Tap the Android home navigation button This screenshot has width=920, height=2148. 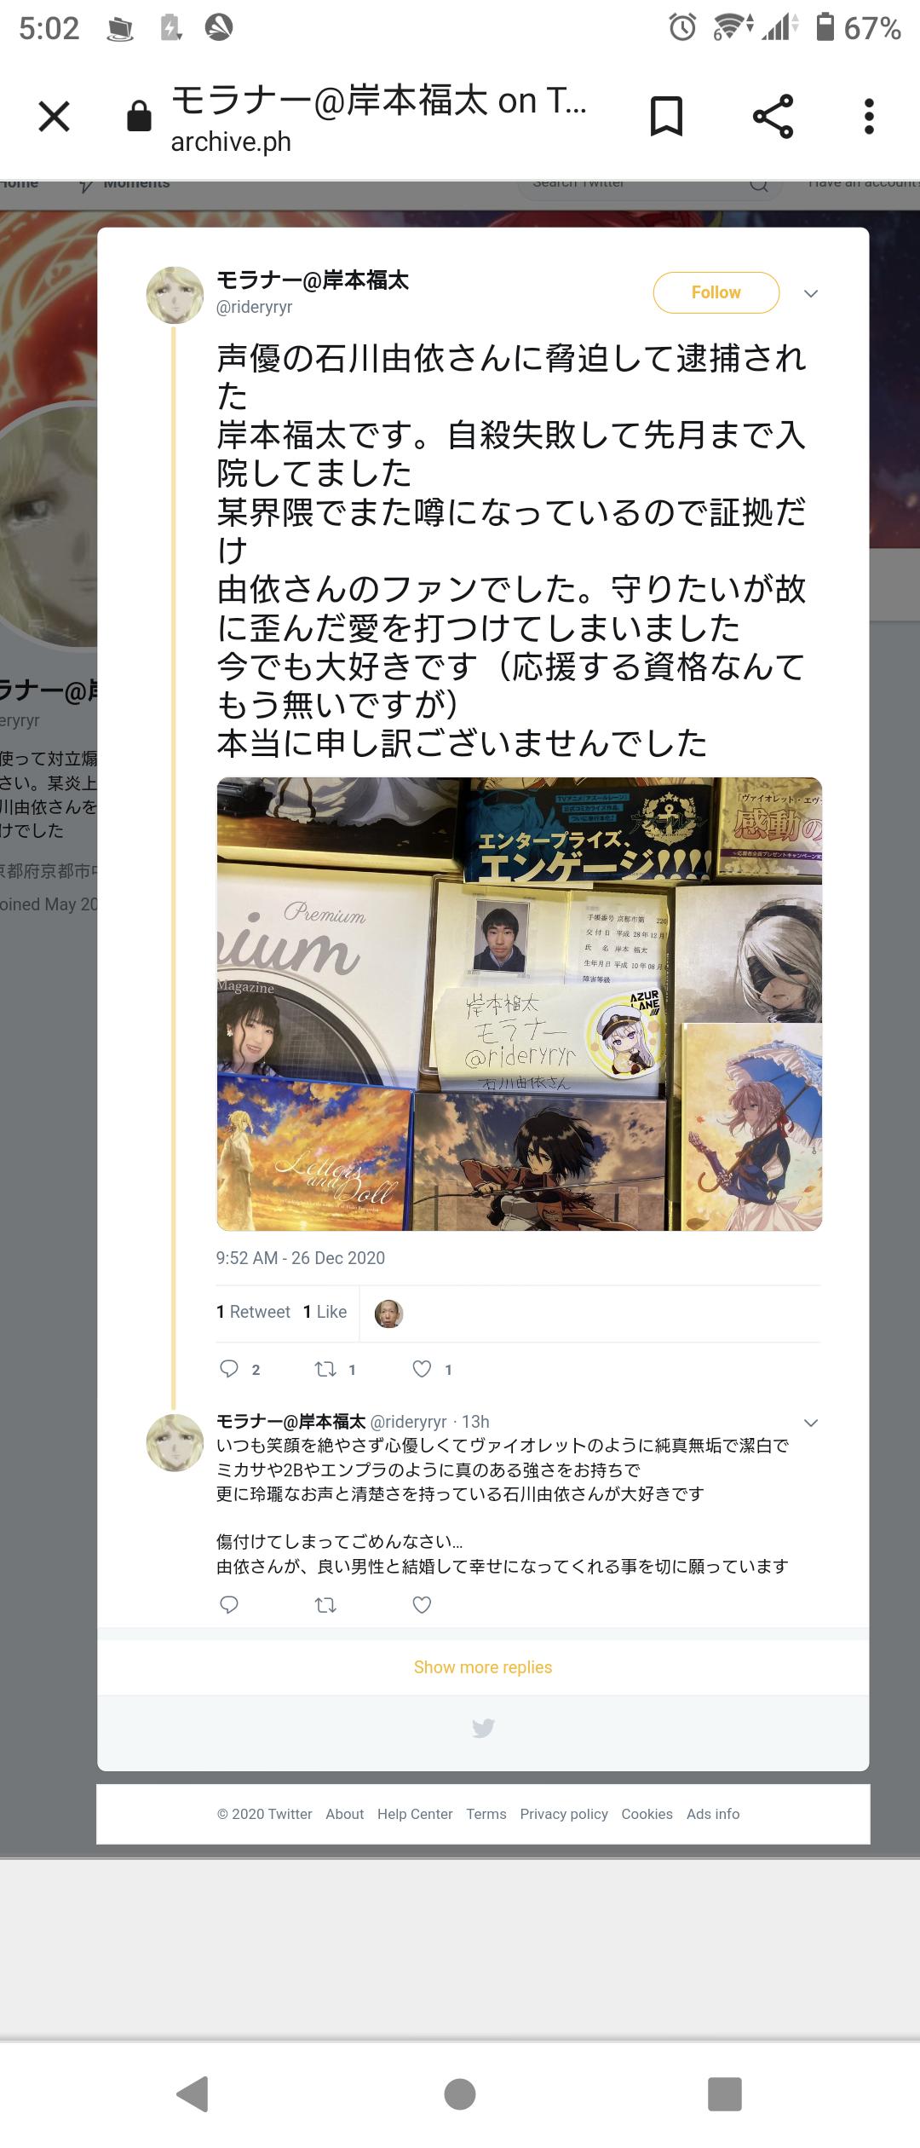tap(460, 2093)
